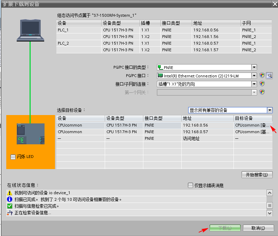Screen dimensions: 278x236
Task: Click shield icon beside 第一个网关 dropdown
Action: (x=262, y=92)
